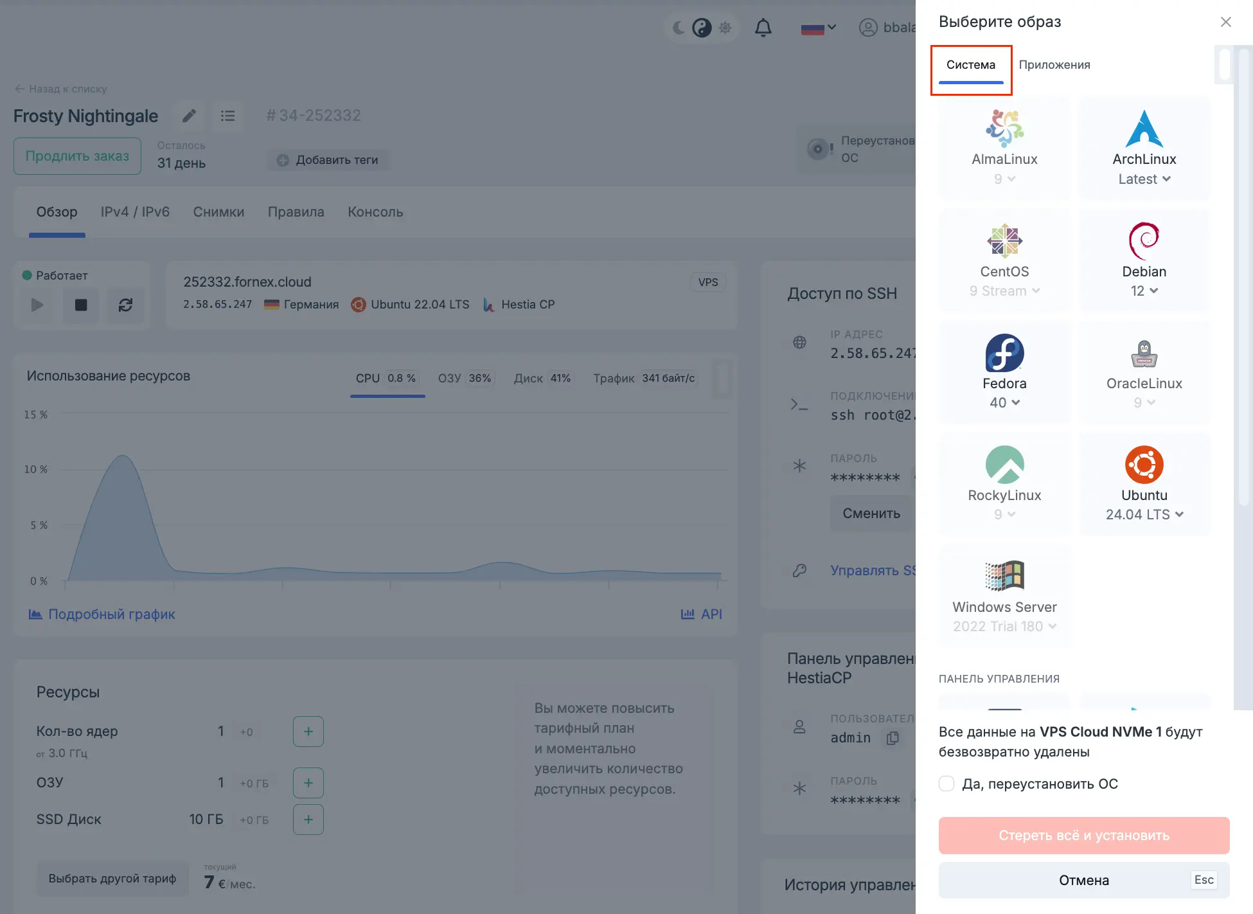
Task: Click server address 252332.fornex.cloud
Action: [x=247, y=282]
